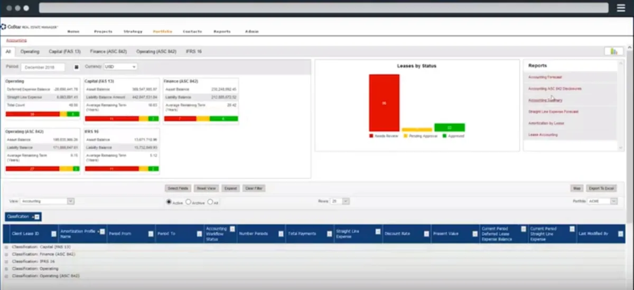
Task: Open filter icon on Present Value column
Action: coord(474,234)
